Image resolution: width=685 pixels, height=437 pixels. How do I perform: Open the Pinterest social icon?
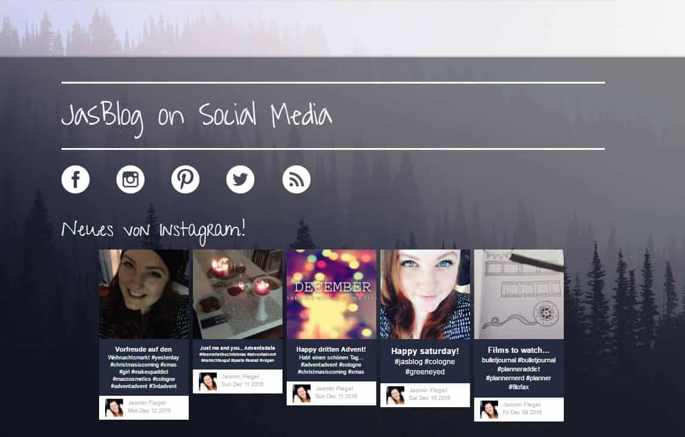coord(185,180)
